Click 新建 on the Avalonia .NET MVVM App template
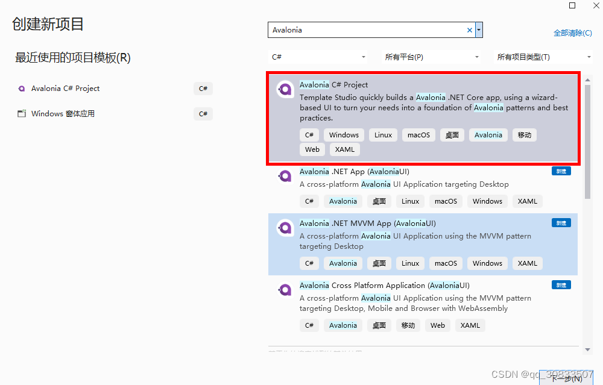This screenshot has height=385, width=603. 561,222
